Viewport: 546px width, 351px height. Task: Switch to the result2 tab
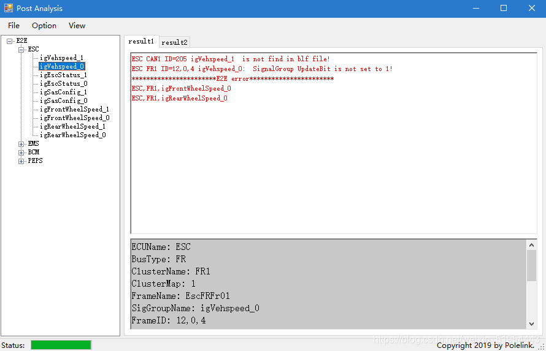click(x=174, y=42)
